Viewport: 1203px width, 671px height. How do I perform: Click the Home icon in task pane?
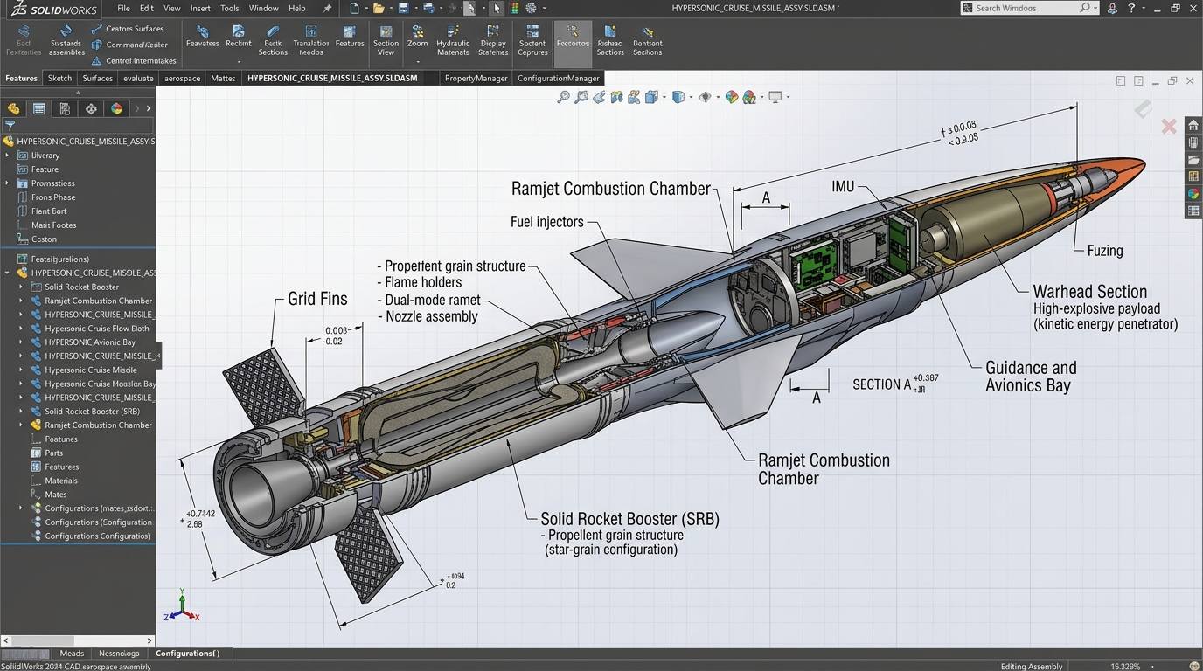click(1193, 125)
